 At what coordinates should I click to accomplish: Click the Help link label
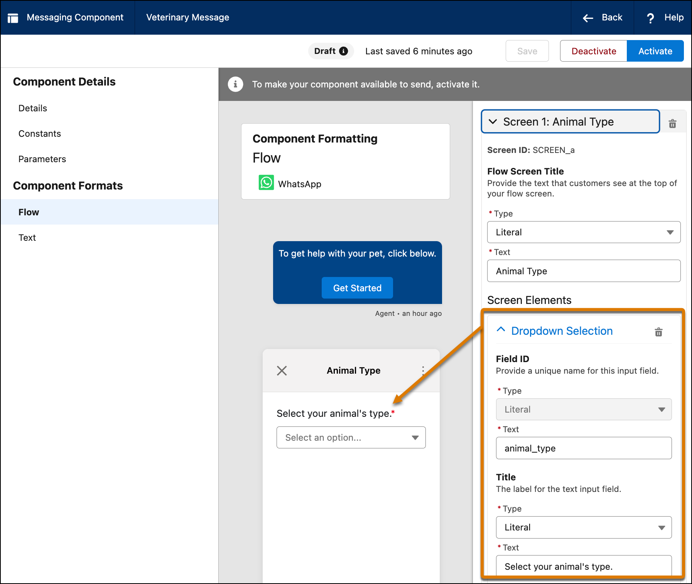tap(674, 17)
